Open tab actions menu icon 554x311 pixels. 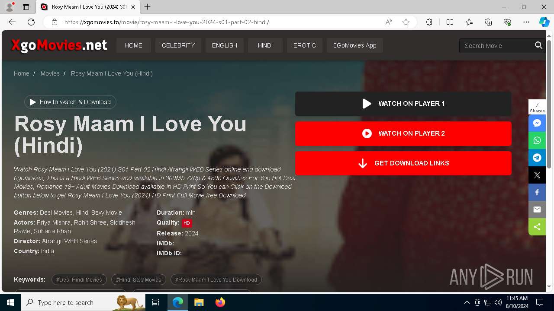(x=26, y=7)
